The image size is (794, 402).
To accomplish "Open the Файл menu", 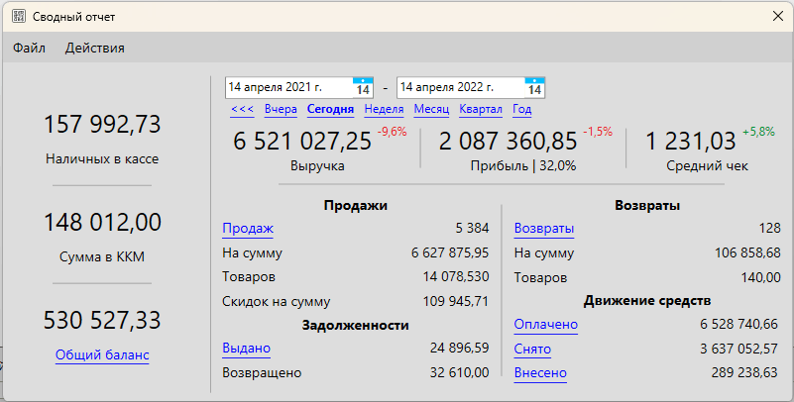I will pyautogui.click(x=29, y=48).
